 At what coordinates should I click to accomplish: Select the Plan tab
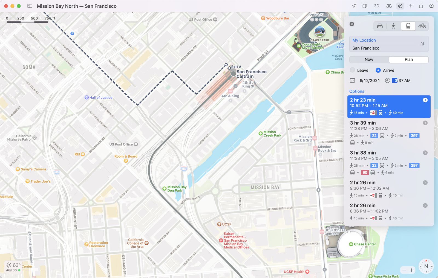(408, 59)
